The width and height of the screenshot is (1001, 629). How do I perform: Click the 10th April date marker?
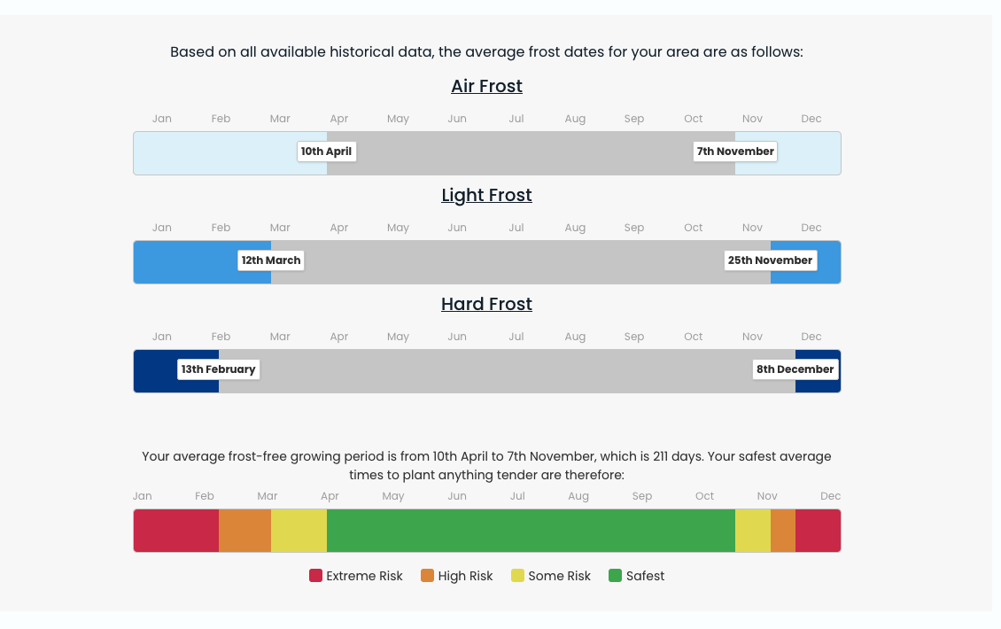pos(326,151)
